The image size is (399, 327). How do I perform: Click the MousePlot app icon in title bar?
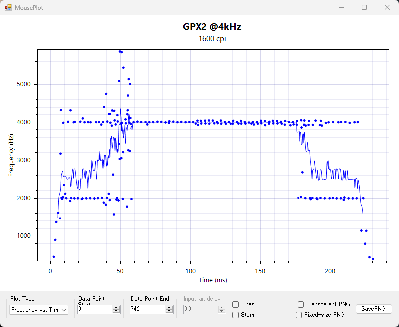pyautogui.click(x=8, y=7)
